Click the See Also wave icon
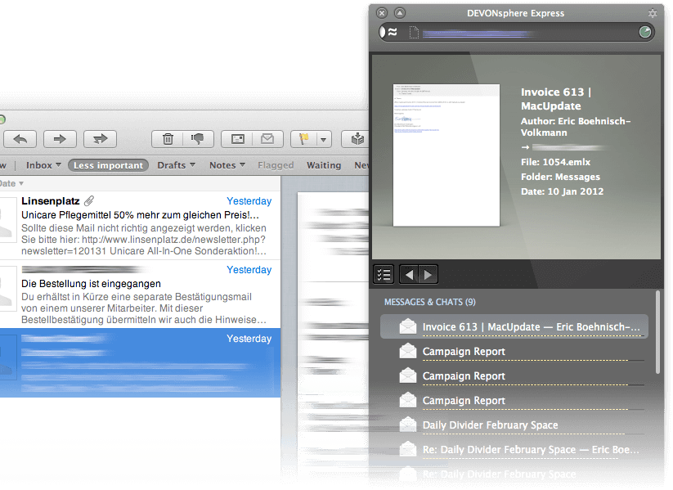Viewport: 673px width, 490px height. [x=391, y=33]
